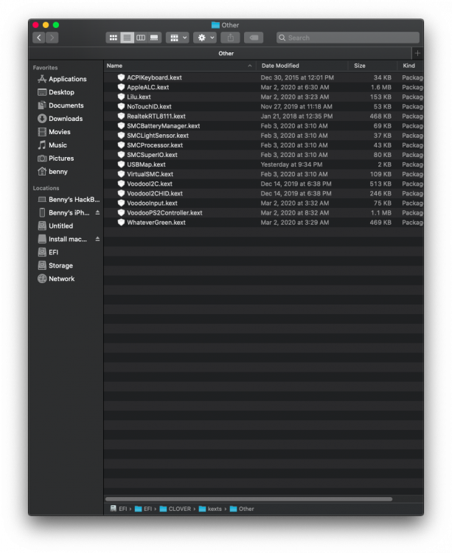This screenshot has height=553, width=452.
Task: Click the Other folder title icon
Action: pos(215,25)
